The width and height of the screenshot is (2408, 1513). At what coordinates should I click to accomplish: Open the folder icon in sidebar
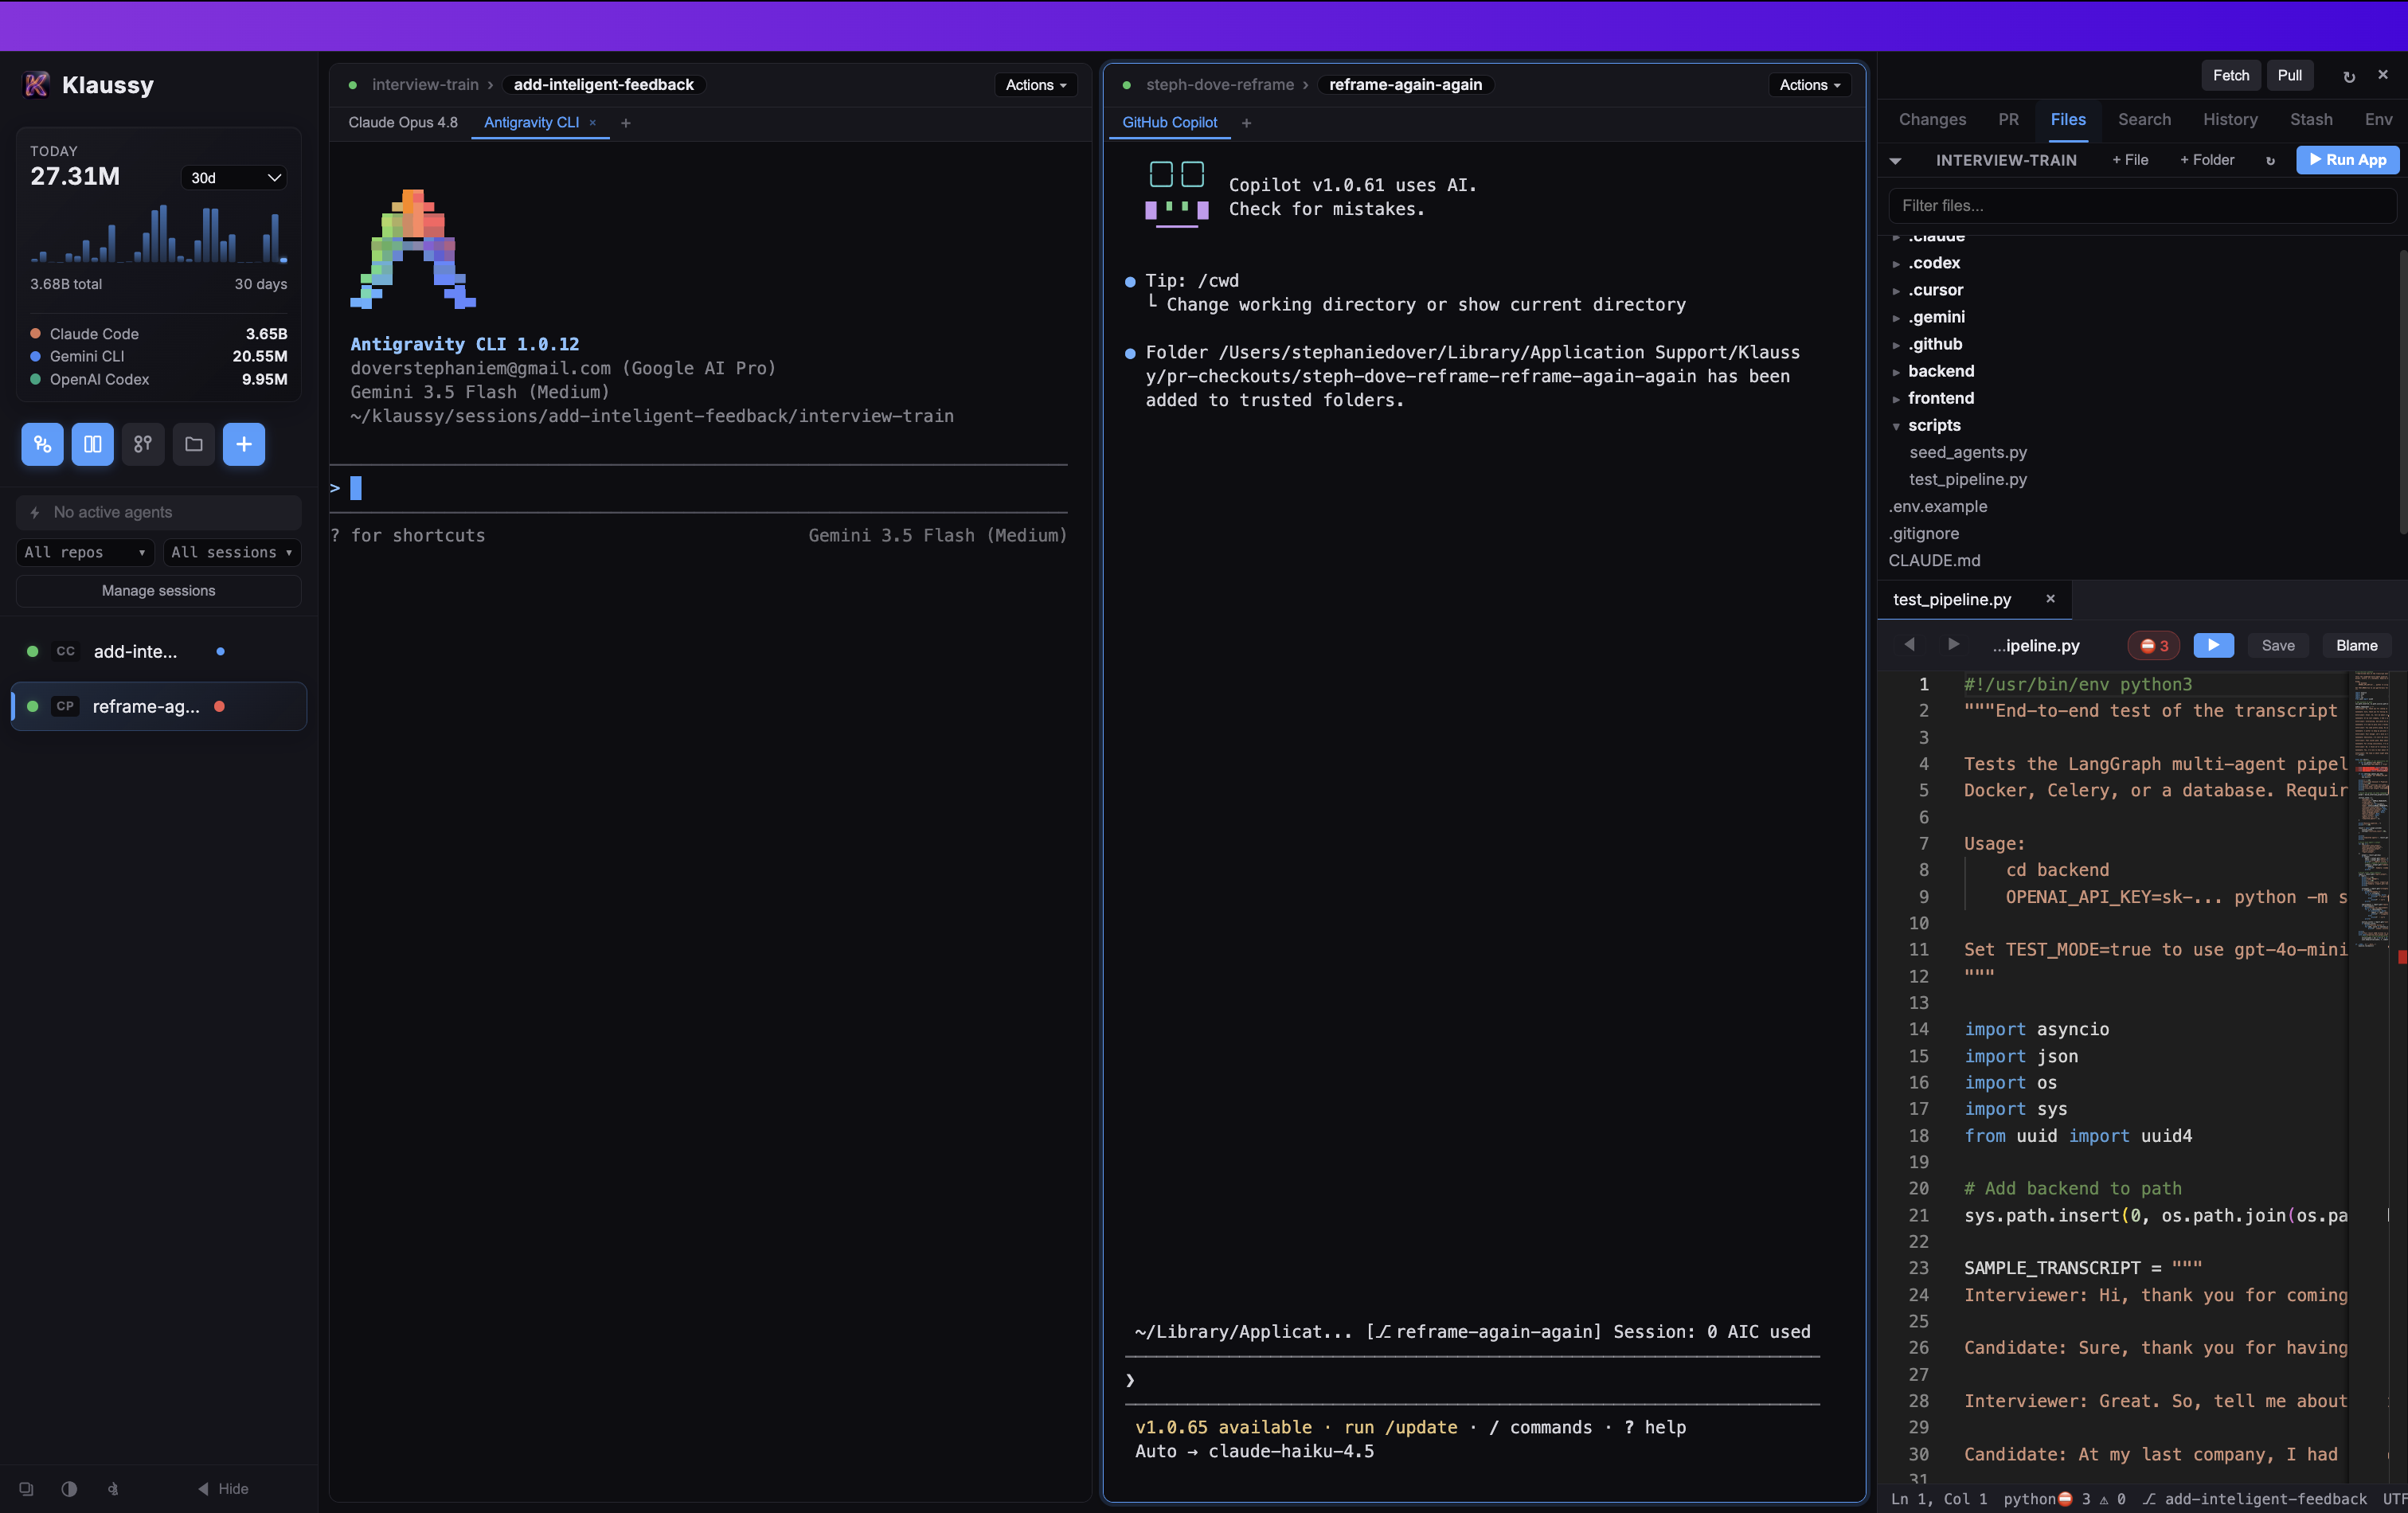(194, 444)
